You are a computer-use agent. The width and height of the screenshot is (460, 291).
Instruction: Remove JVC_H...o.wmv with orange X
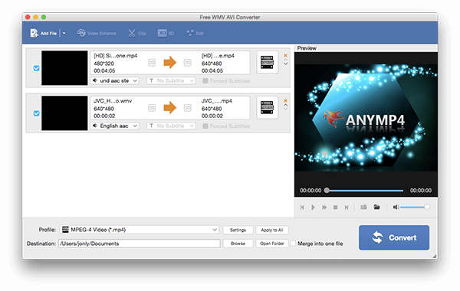point(285,100)
